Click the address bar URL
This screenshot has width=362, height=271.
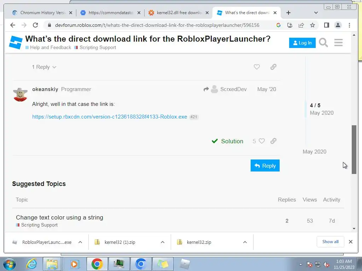[157, 25]
